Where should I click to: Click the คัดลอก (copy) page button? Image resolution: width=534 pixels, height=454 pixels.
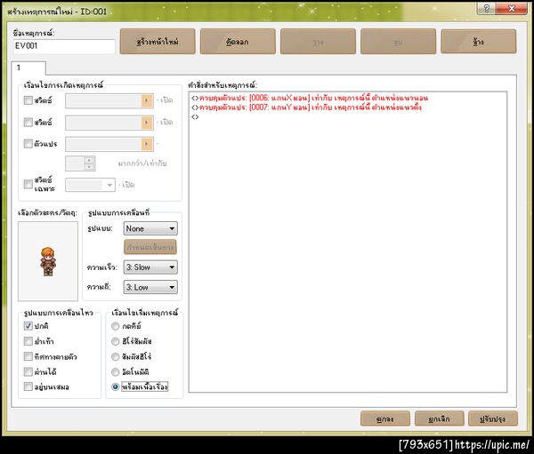pos(238,42)
